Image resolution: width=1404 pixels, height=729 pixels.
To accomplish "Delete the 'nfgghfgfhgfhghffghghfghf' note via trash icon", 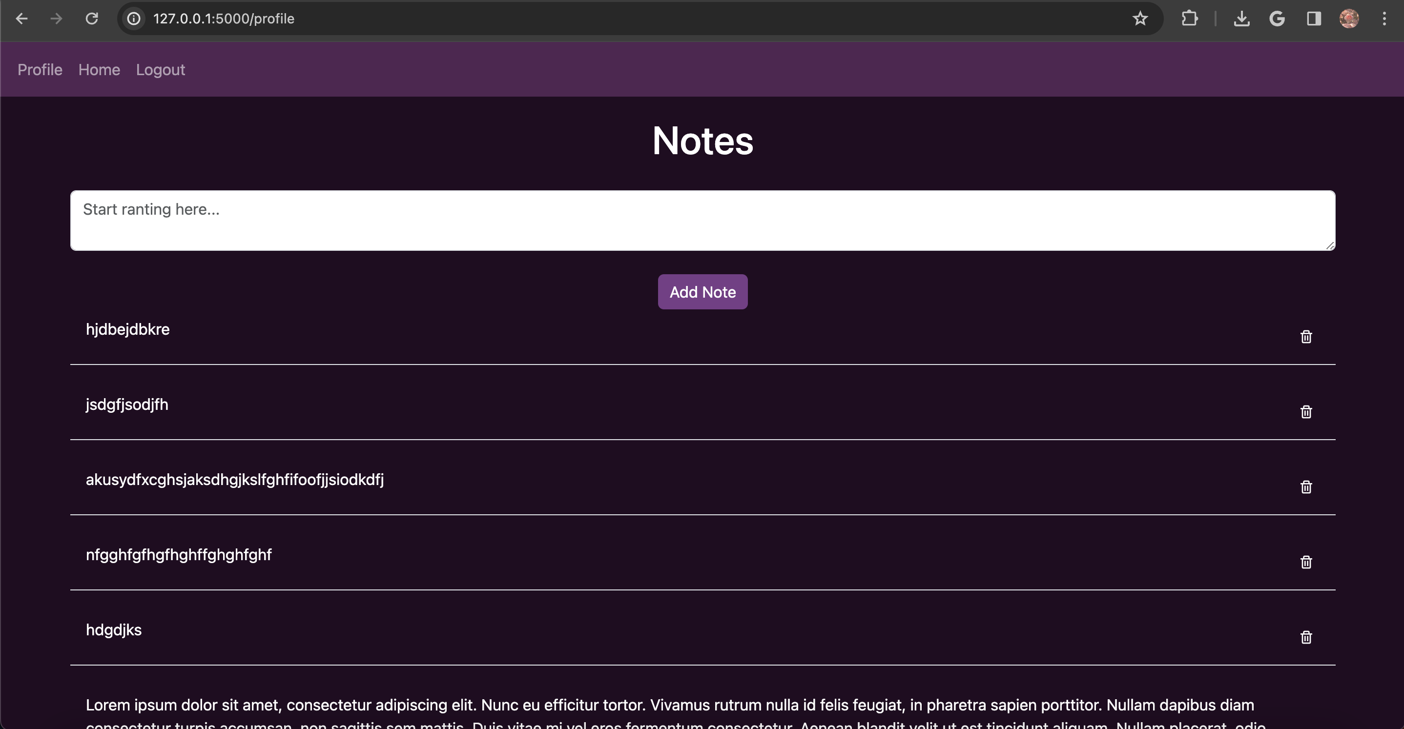I will pos(1306,562).
